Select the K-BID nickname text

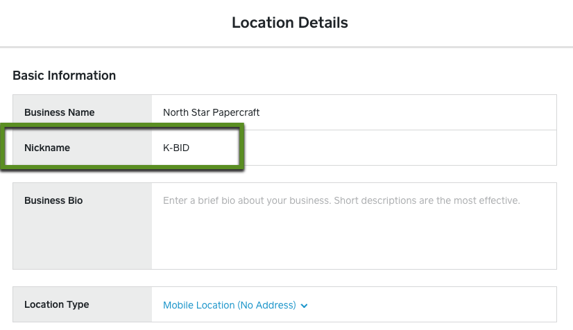[x=176, y=148]
